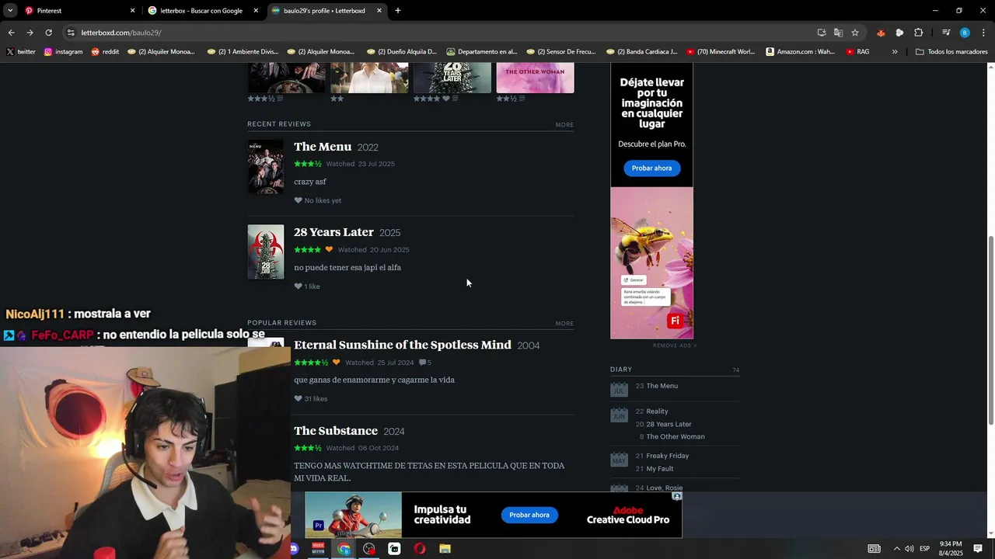
Task: Open the Pinterest browser tab
Action: click(49, 11)
